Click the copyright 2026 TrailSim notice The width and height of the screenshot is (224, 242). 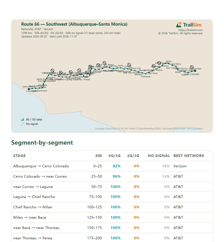point(180,33)
